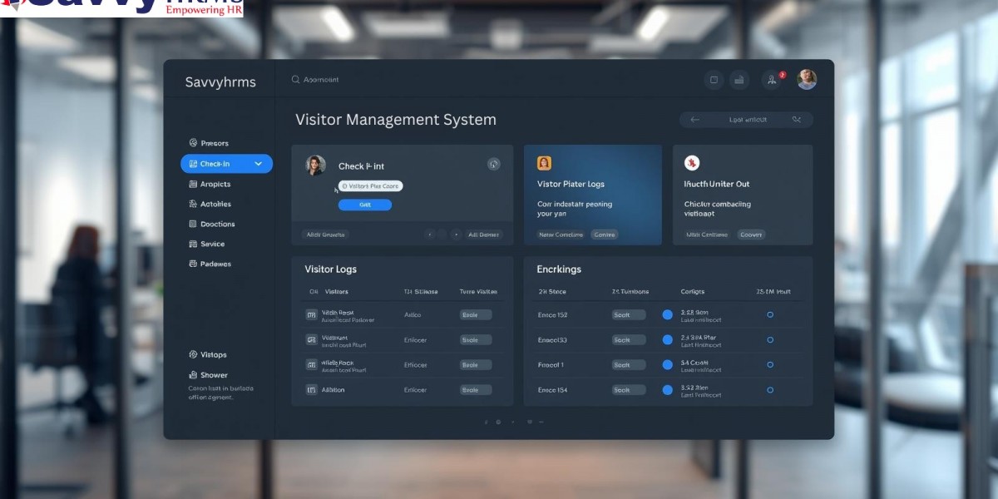
Task: Click the status pill on the Vitdin Reak row
Action: coord(475,314)
